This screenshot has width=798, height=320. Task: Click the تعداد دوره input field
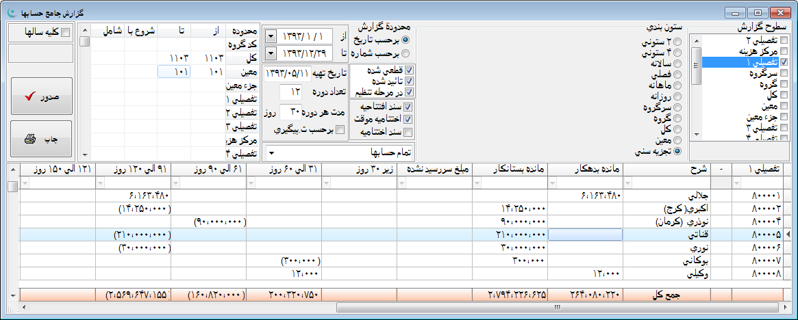coord(292,92)
